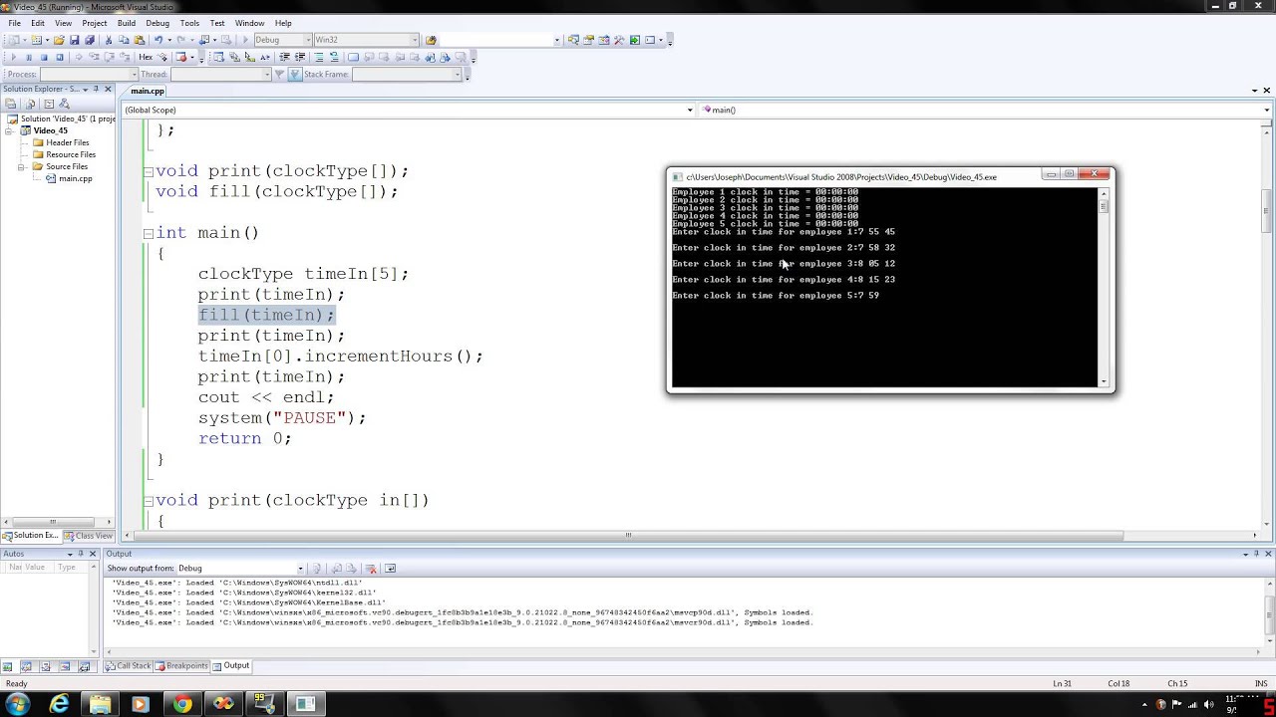Click the main.cpp file in Solution Explorer
The width and height of the screenshot is (1276, 717).
click(75, 178)
